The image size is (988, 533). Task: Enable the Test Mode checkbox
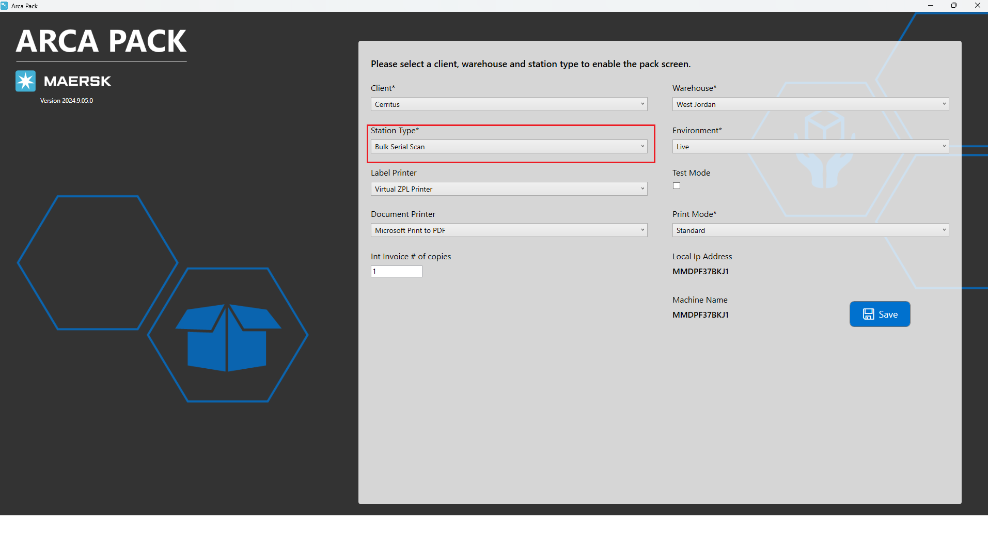677,186
